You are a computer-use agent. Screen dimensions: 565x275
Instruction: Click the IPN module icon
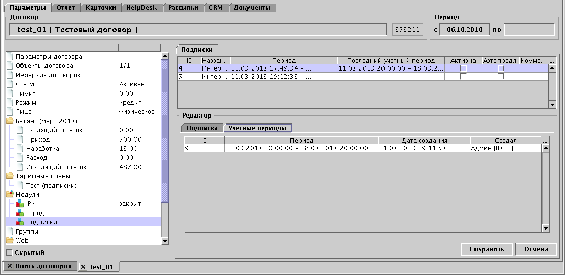click(x=20, y=204)
